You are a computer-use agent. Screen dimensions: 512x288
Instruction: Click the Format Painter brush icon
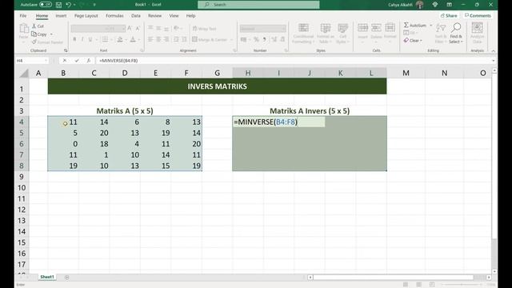34,42
